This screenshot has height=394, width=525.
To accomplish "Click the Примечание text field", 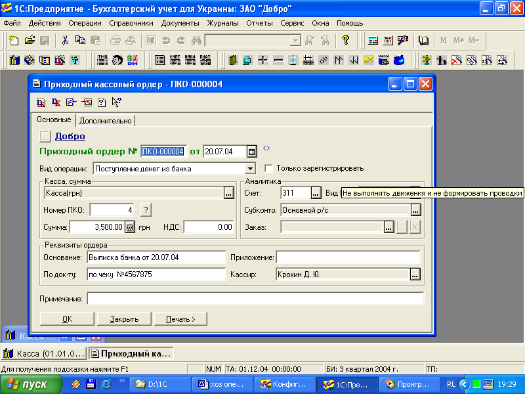I will pos(255,299).
